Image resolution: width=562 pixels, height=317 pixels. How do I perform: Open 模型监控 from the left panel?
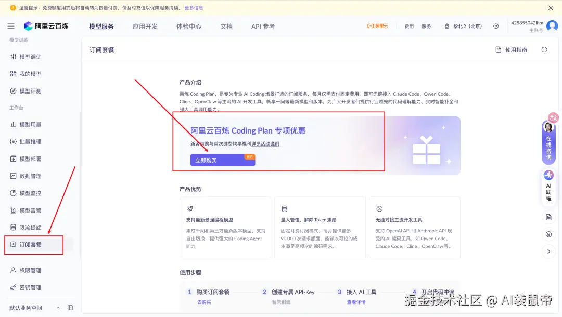[31, 193]
